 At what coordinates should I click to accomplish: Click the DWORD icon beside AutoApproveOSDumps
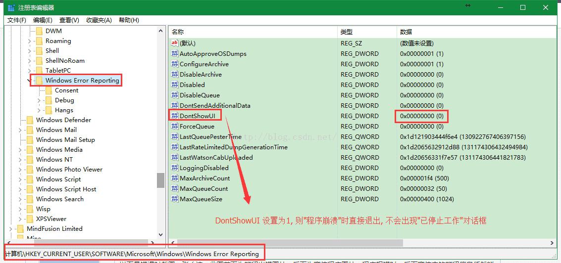pos(175,53)
